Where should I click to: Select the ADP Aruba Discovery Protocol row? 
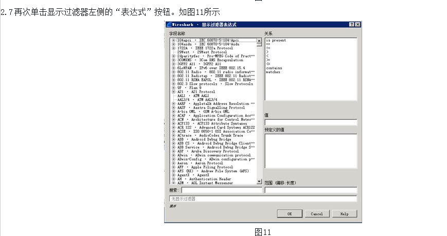click(208, 151)
